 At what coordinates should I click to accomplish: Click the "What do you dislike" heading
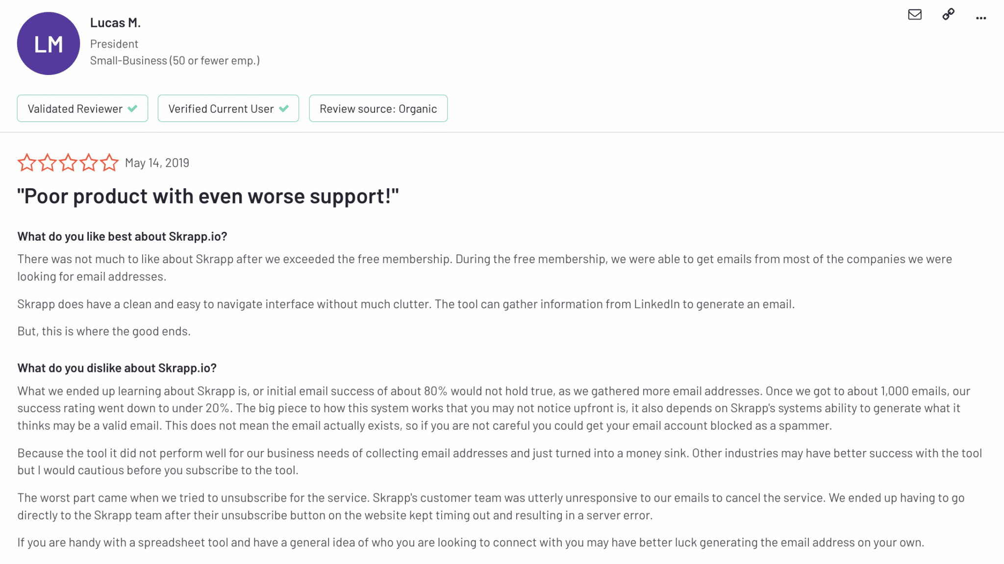117,368
